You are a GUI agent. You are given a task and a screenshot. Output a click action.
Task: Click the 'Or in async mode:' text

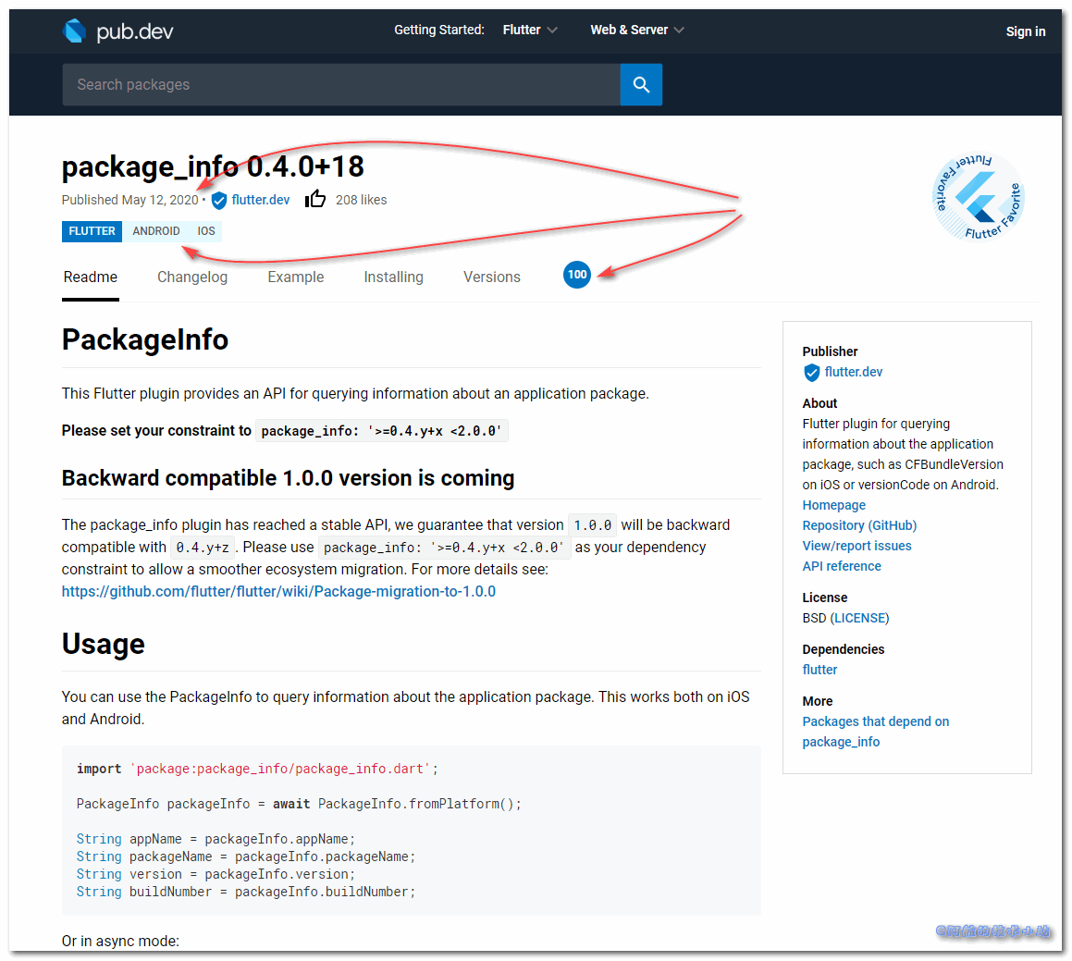tap(120, 942)
